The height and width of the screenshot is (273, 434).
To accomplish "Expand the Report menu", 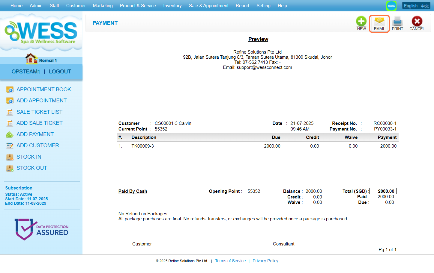I will (x=242, y=6).
